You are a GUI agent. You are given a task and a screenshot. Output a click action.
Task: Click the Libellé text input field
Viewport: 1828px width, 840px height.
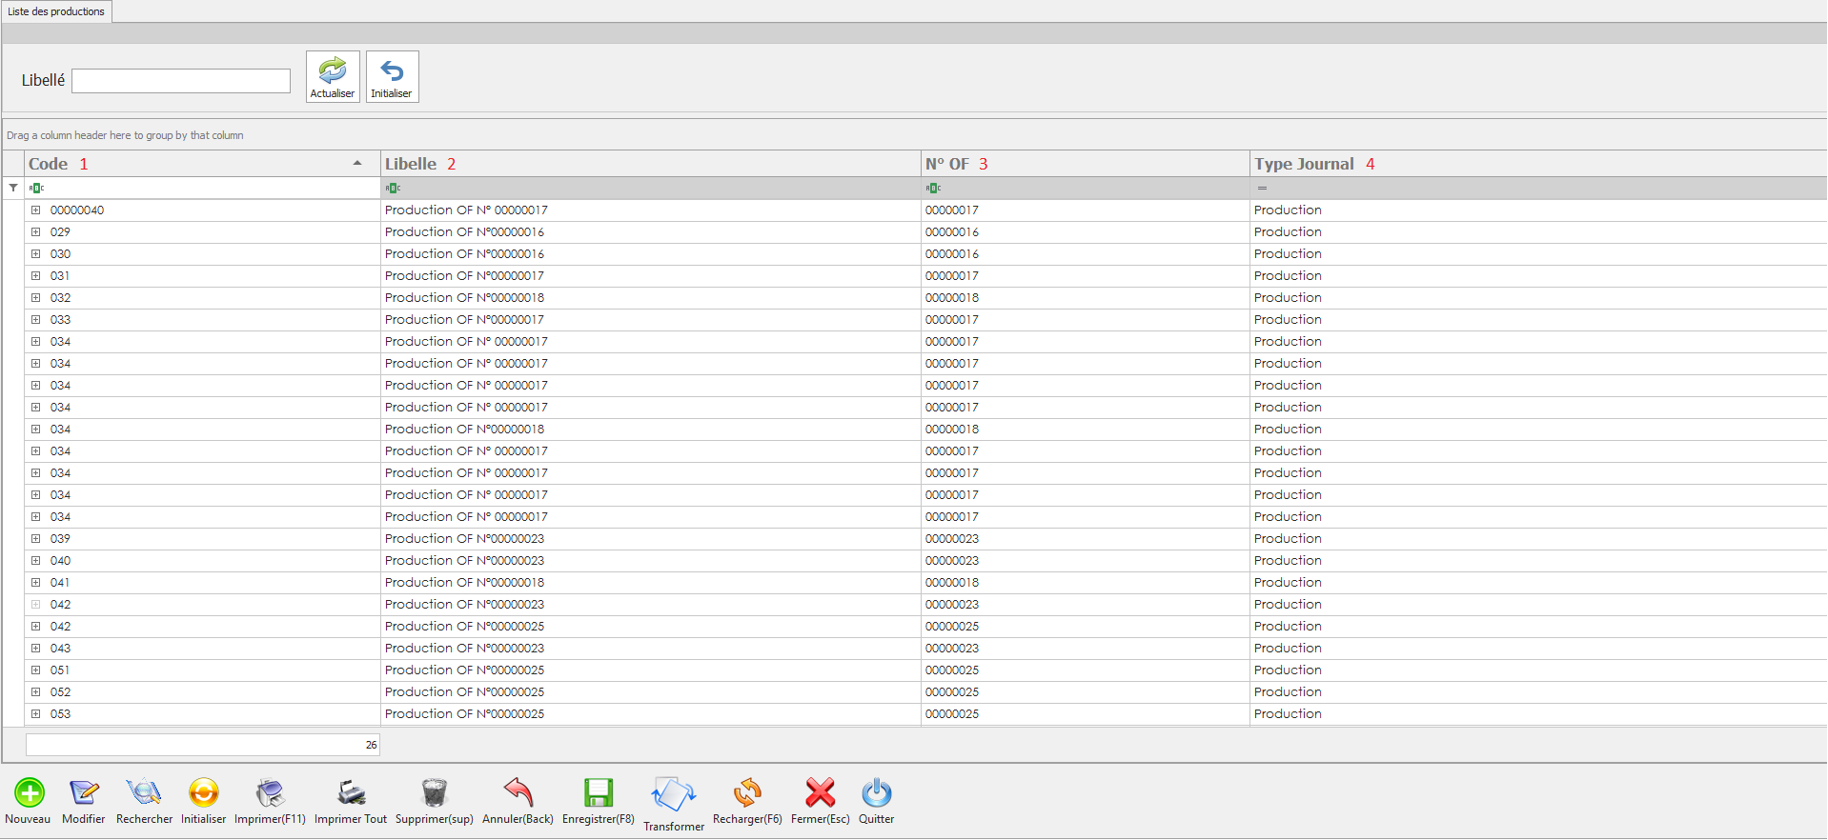click(x=181, y=81)
